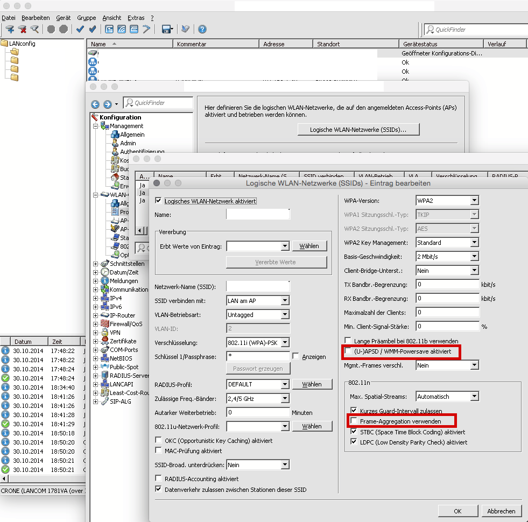Click the network tree toolbar icon
The image size is (528, 522).
pos(109,29)
